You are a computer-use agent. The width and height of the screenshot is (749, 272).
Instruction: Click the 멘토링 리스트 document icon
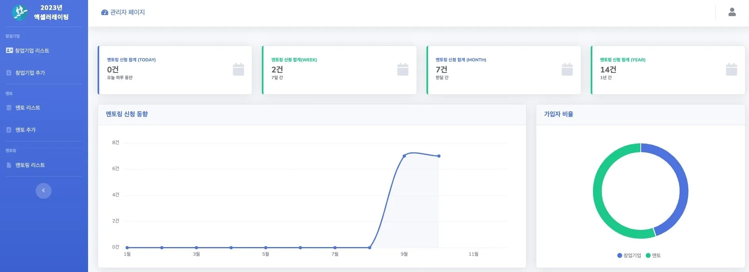(9, 165)
